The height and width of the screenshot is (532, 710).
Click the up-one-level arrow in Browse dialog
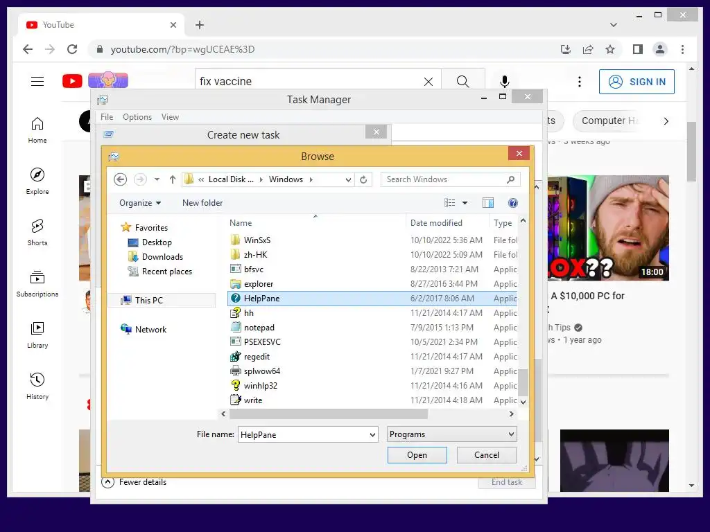point(173,179)
